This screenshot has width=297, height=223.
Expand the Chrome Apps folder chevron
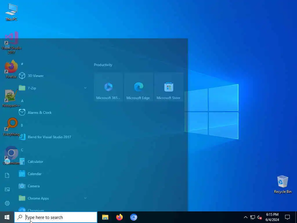coord(85,198)
